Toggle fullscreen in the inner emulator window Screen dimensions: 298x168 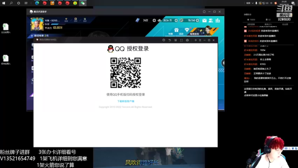[x=181, y=40]
